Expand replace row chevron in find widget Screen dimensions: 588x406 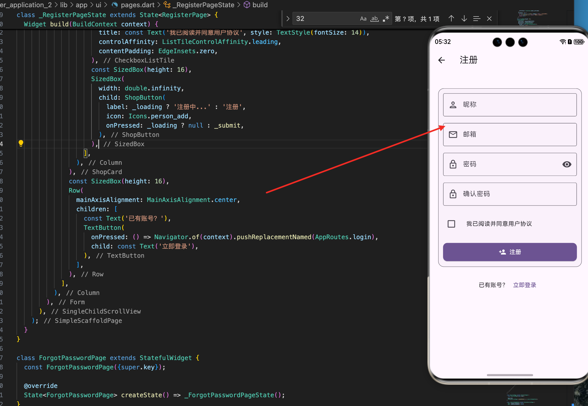tap(288, 19)
